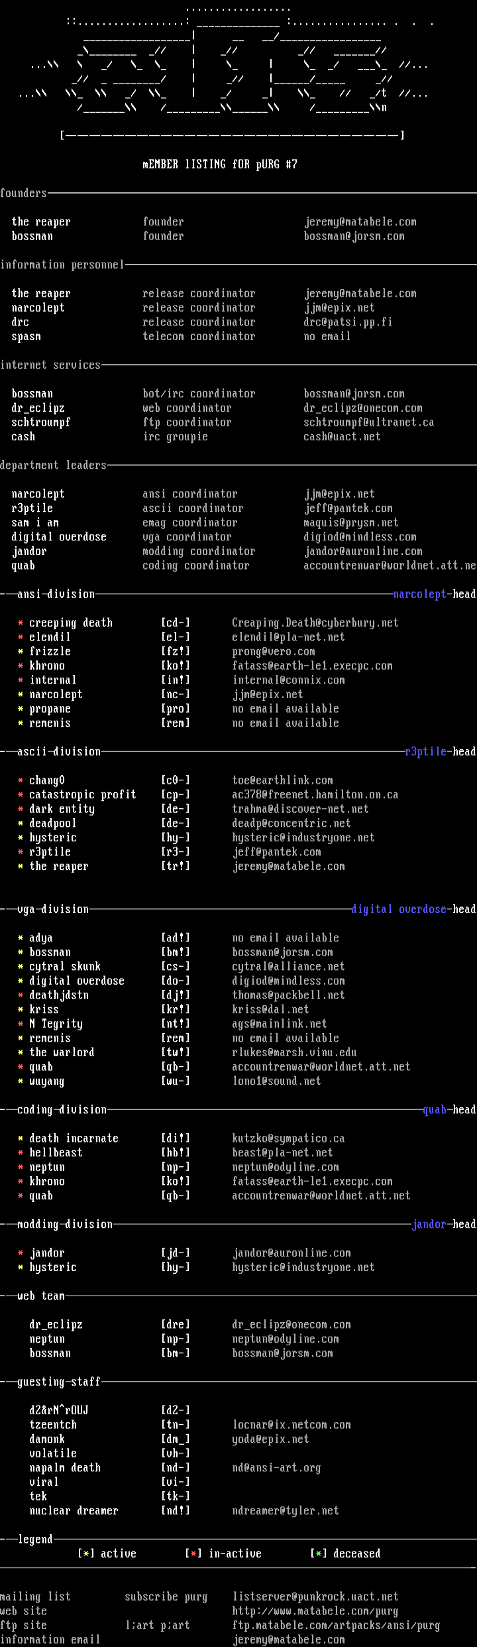Click the red in-active star in legend

click(193, 1554)
